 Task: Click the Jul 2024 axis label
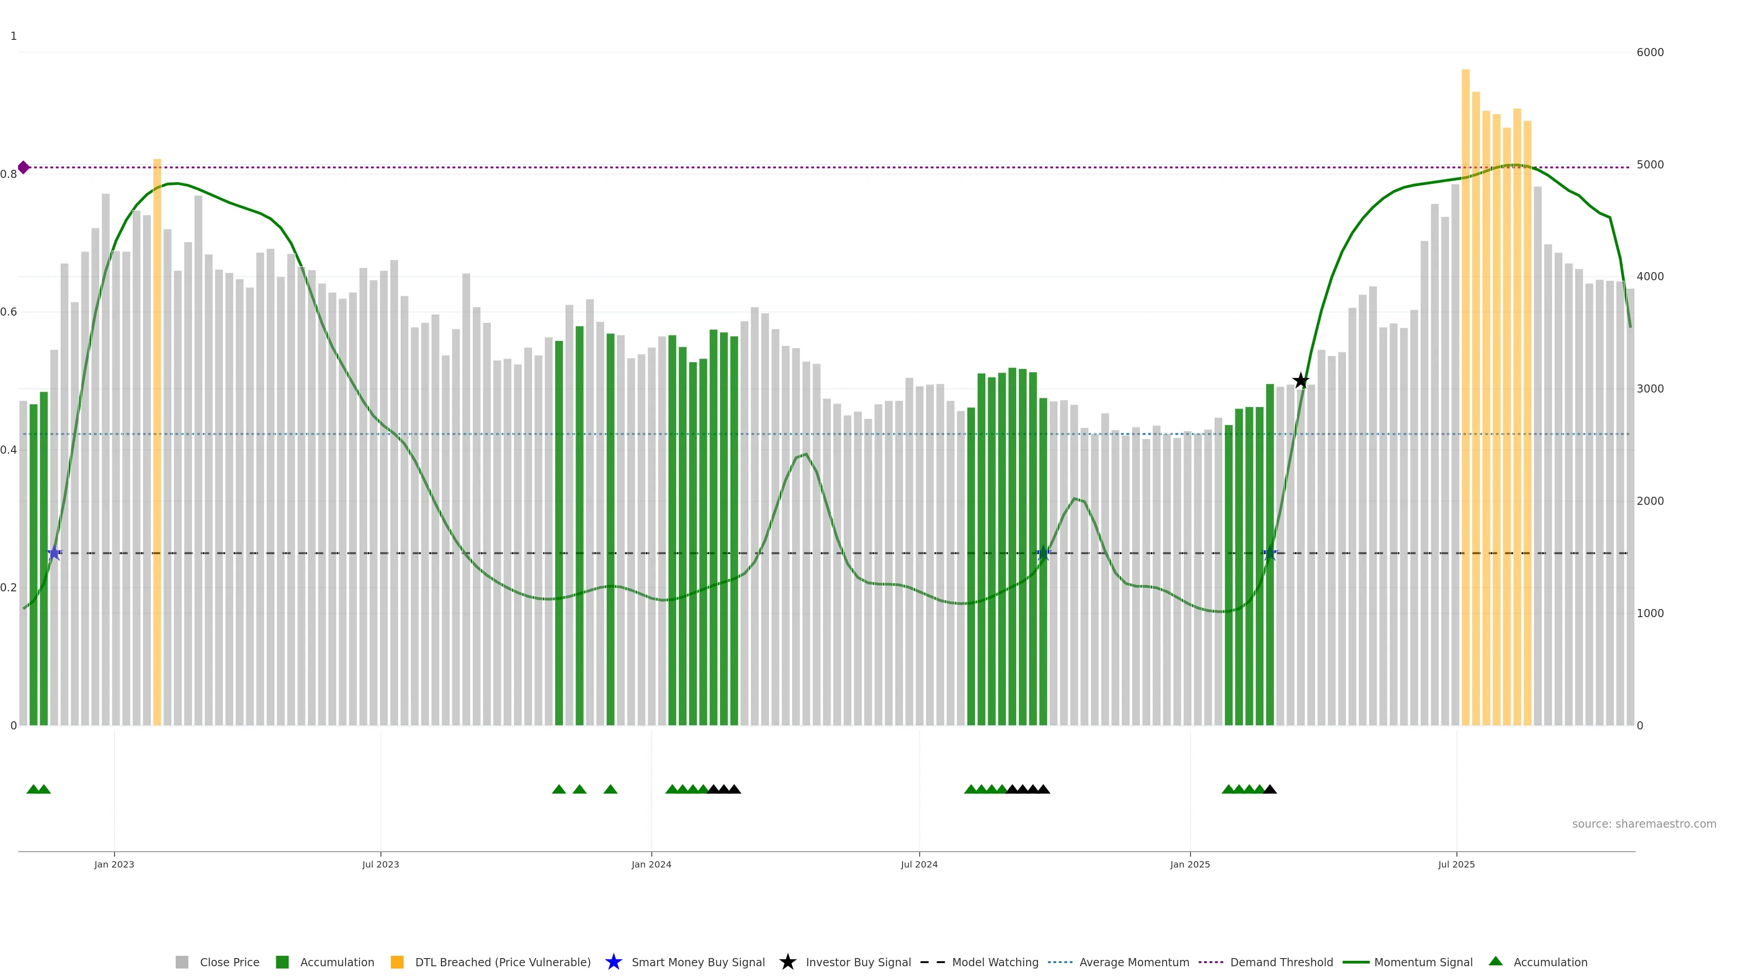click(x=919, y=864)
